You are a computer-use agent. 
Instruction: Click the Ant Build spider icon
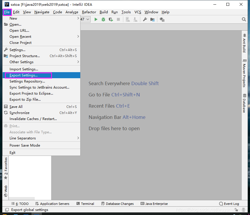[x=245, y=35]
